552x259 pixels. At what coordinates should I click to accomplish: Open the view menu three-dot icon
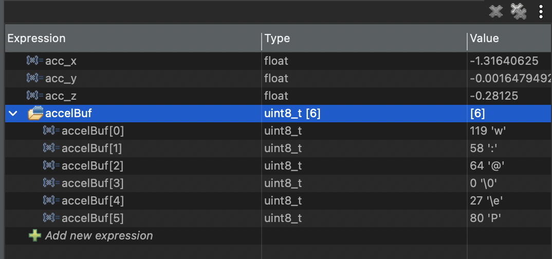tap(541, 11)
